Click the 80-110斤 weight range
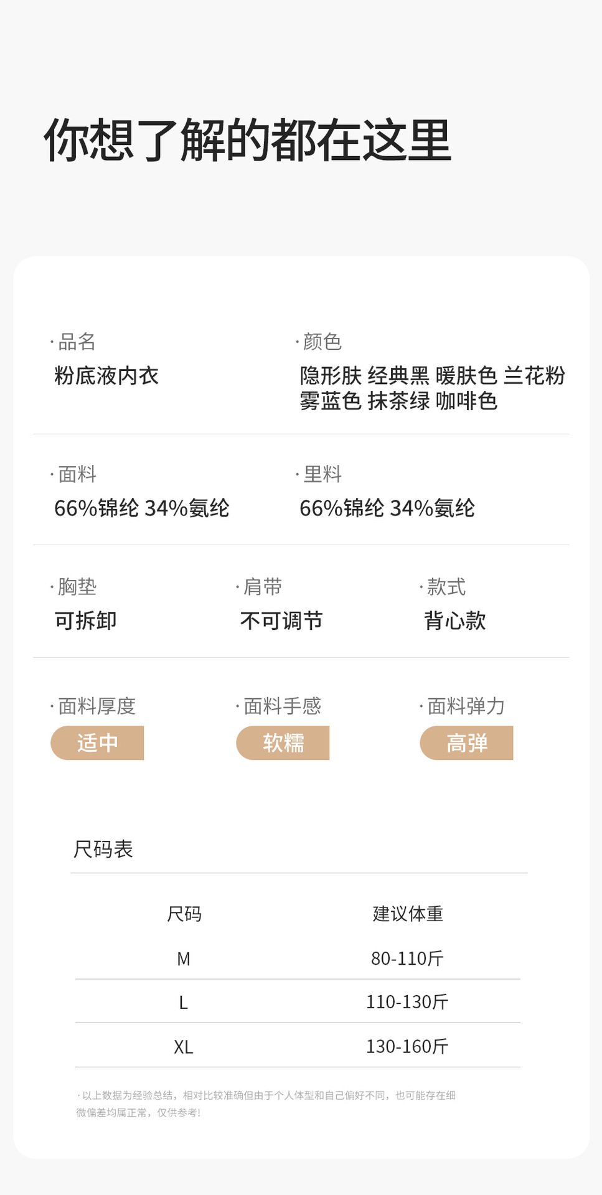The height and width of the screenshot is (1195, 602). pyautogui.click(x=407, y=958)
